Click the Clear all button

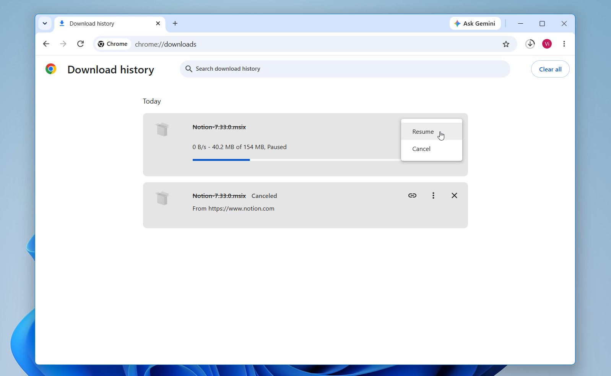[550, 69]
